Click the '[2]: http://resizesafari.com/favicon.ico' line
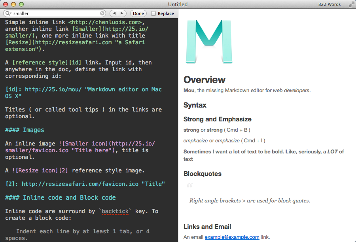 point(85,184)
